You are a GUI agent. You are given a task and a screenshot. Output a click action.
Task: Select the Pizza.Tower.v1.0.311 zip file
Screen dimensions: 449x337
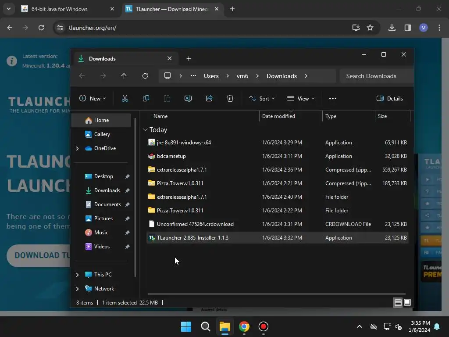[x=277, y=183]
